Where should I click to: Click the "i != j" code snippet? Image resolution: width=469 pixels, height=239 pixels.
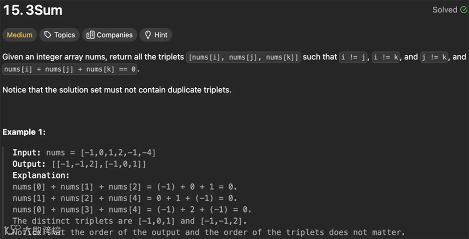353,57
